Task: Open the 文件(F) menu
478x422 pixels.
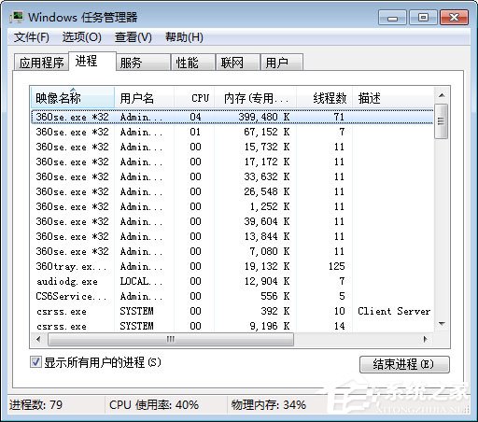Action: (x=32, y=37)
